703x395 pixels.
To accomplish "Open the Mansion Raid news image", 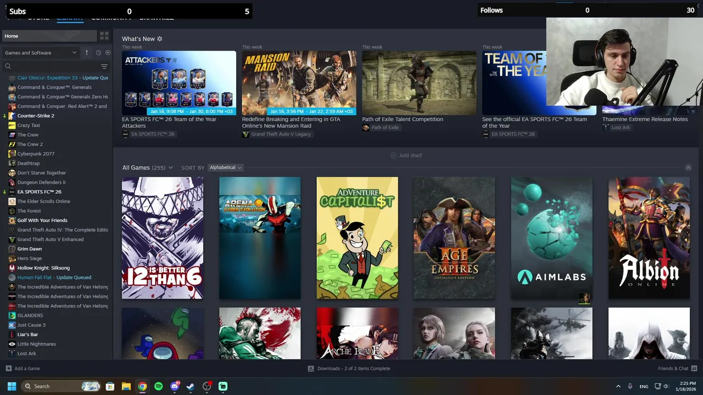I will pyautogui.click(x=299, y=83).
